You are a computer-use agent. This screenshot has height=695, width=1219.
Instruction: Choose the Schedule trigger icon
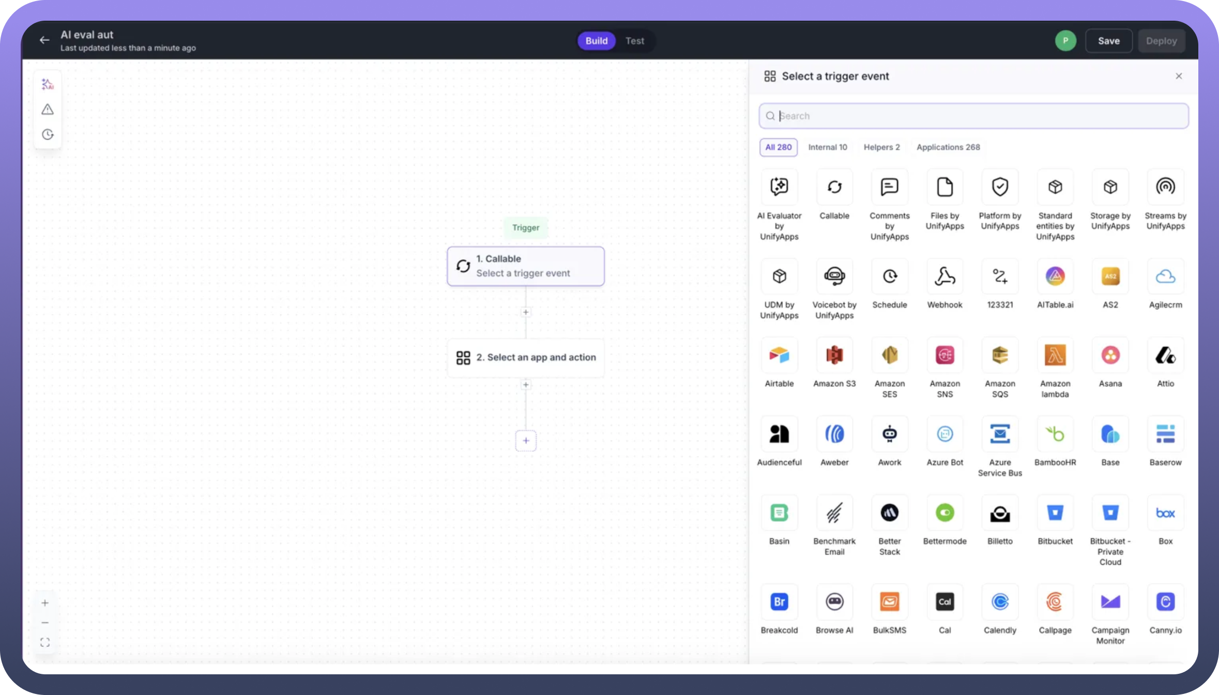[x=889, y=277]
